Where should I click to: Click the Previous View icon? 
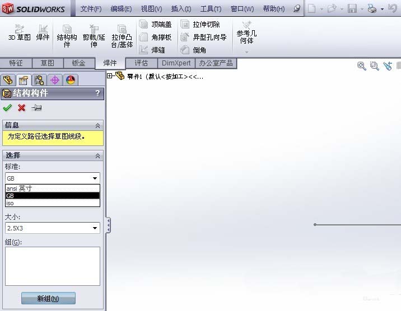click(x=388, y=66)
